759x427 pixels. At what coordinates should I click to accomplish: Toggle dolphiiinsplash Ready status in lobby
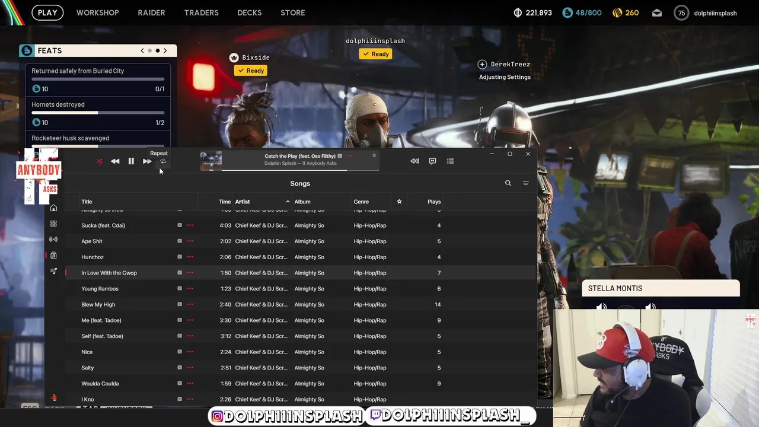(x=375, y=54)
